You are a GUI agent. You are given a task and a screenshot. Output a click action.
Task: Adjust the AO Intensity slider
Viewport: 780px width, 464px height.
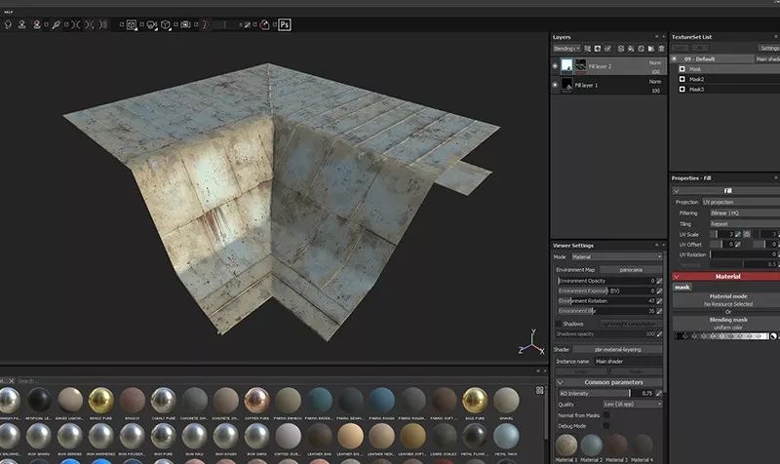(x=604, y=394)
